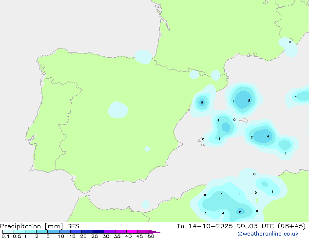Pick the 35–40 mm legend swatch
This screenshot has height=238, width=309.
(121, 232)
